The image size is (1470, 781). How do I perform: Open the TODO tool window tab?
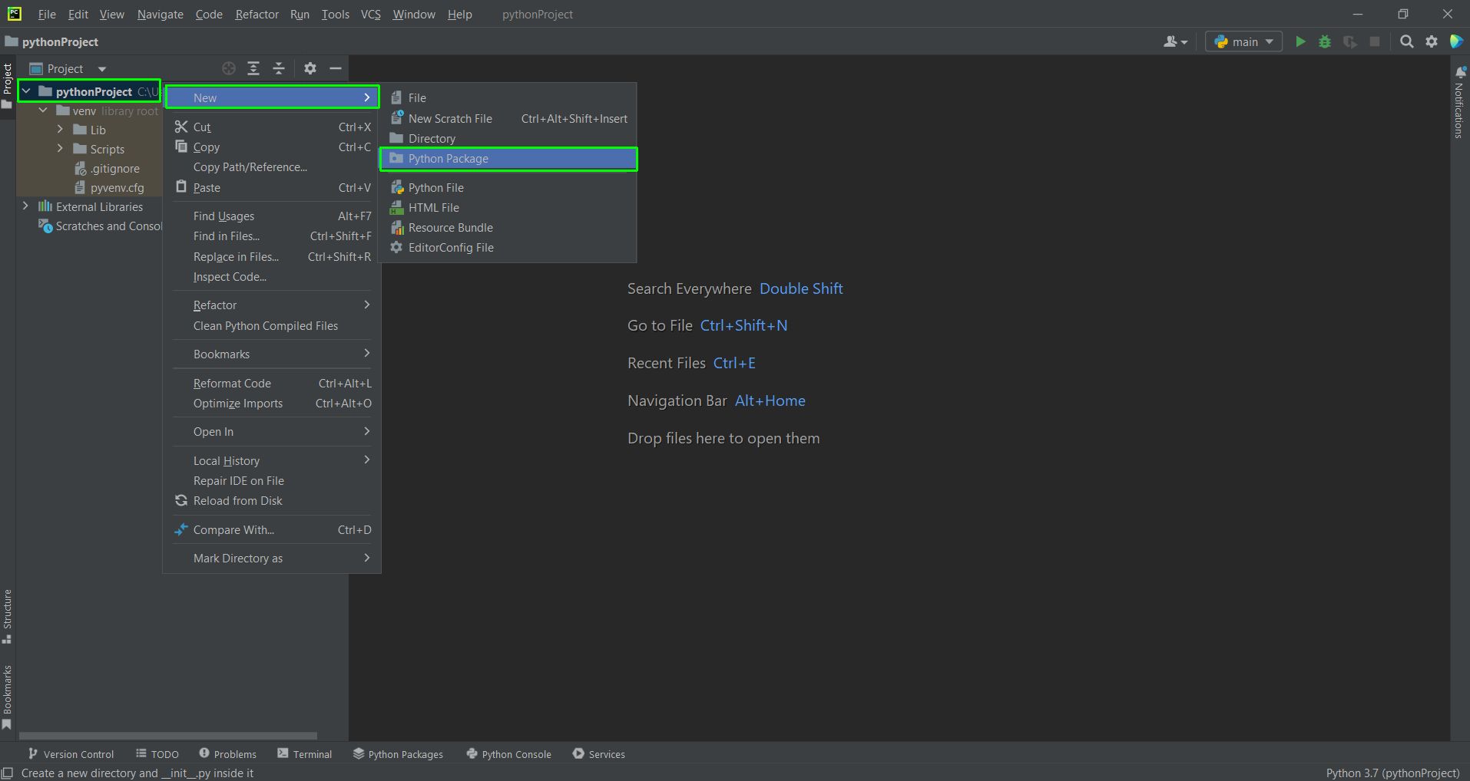tap(157, 754)
